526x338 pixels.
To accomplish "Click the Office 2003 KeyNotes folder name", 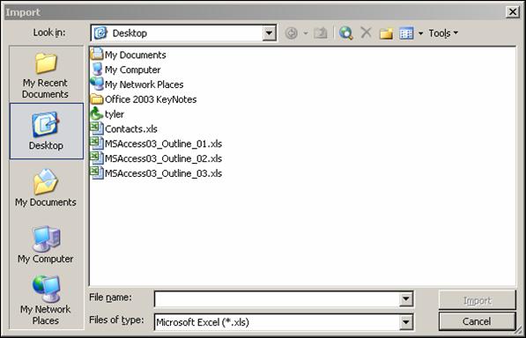I will tap(151, 99).
